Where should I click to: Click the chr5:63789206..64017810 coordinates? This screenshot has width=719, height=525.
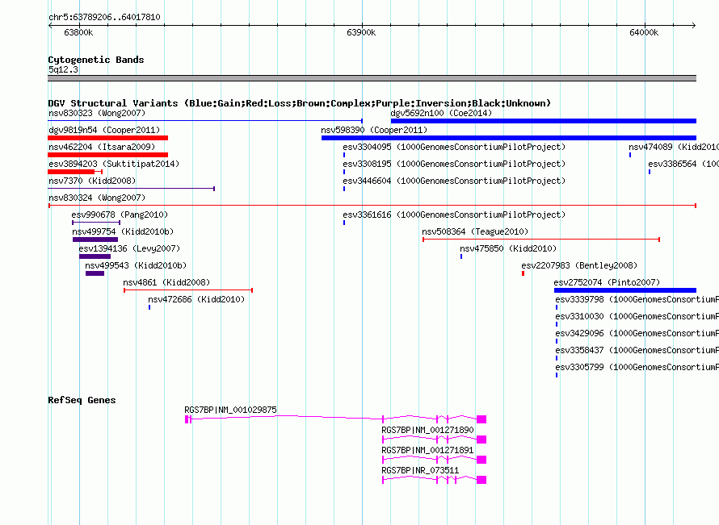point(104,17)
